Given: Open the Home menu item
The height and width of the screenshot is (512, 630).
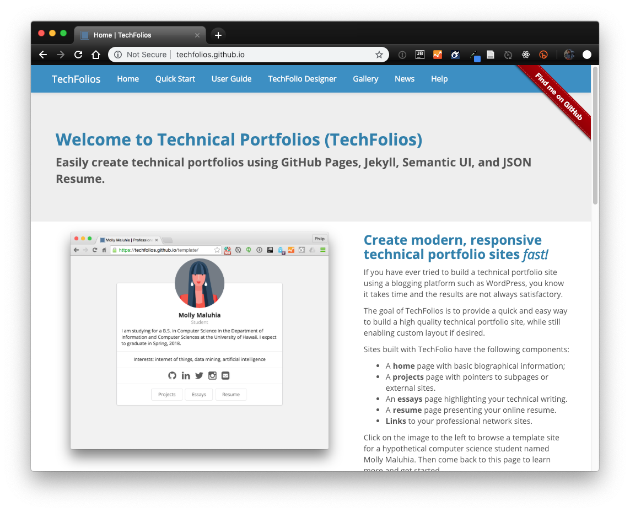Looking at the screenshot, I should tap(128, 79).
